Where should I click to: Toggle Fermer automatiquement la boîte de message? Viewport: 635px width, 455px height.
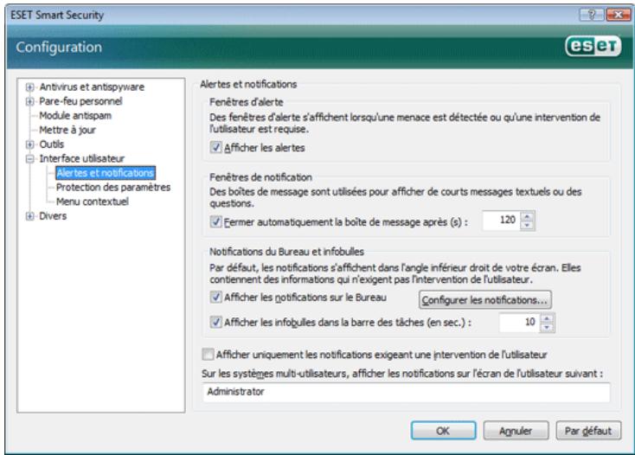pos(216,221)
